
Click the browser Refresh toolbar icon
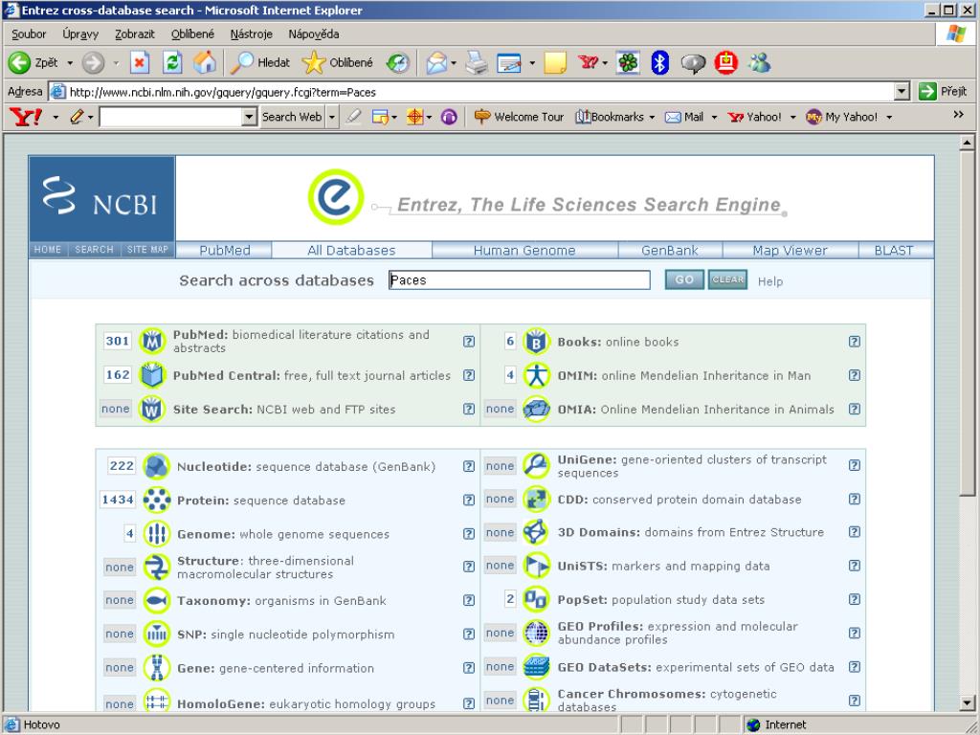coord(172,62)
